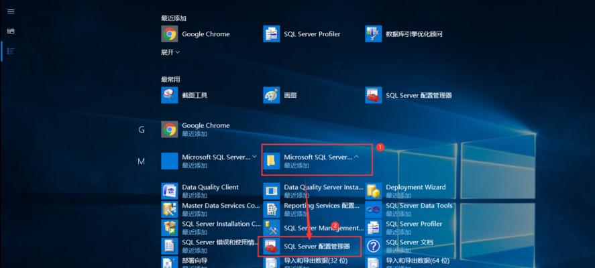
Task: Launch 画图 paint app
Action: pyautogui.click(x=280, y=95)
